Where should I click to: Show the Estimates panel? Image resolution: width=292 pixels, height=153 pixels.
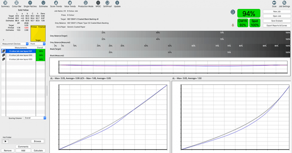43,4
